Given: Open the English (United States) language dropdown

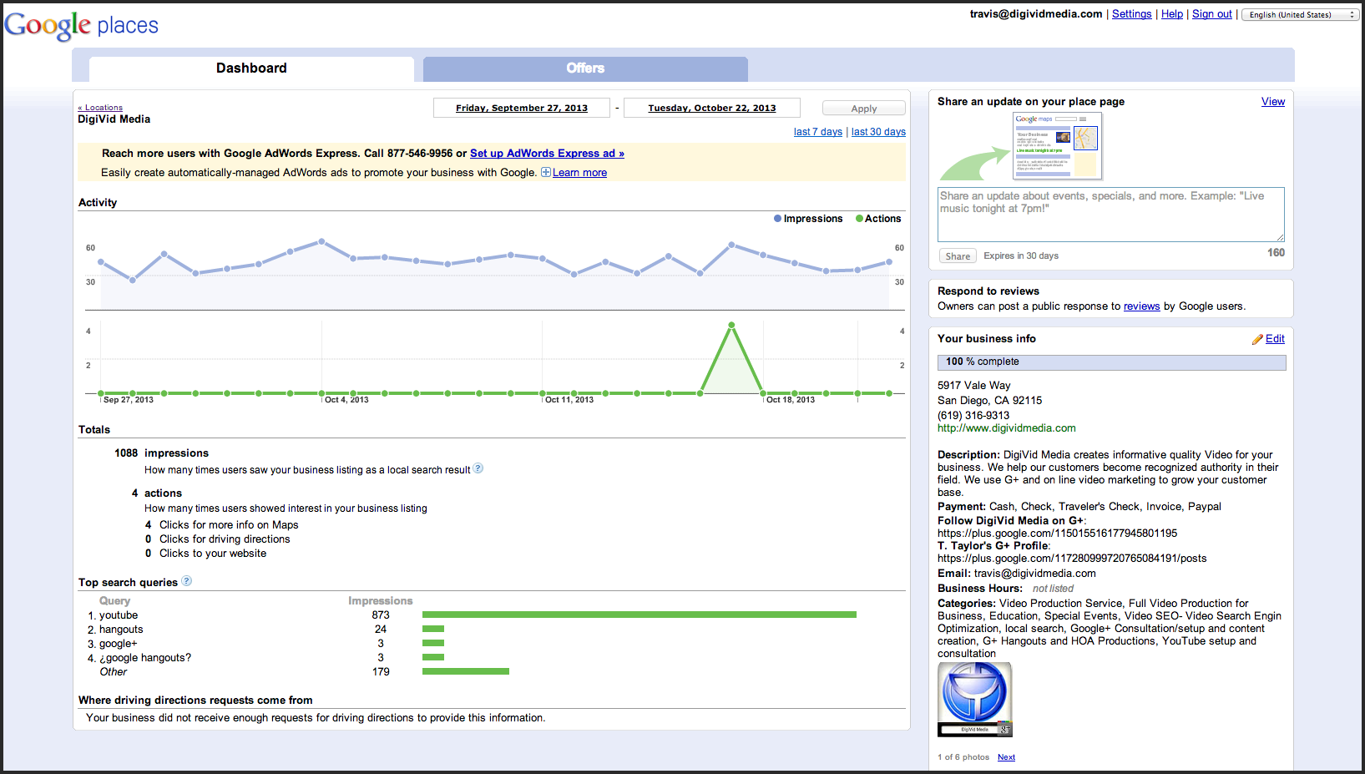Looking at the screenshot, I should click(x=1300, y=14).
